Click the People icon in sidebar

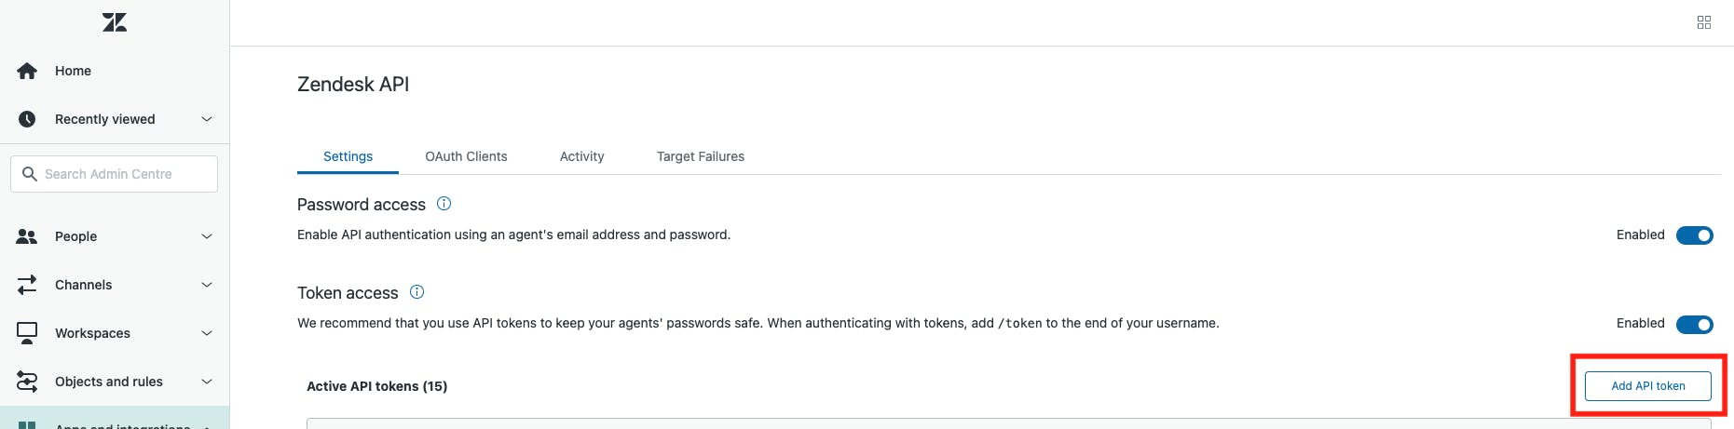pyautogui.click(x=27, y=236)
